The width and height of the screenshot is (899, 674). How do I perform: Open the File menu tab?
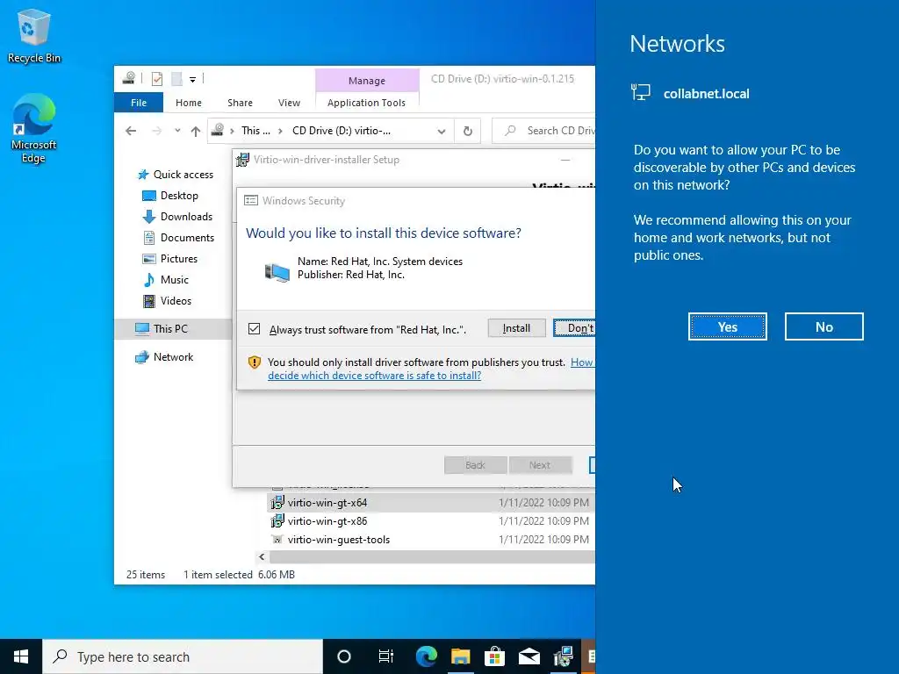pos(139,103)
